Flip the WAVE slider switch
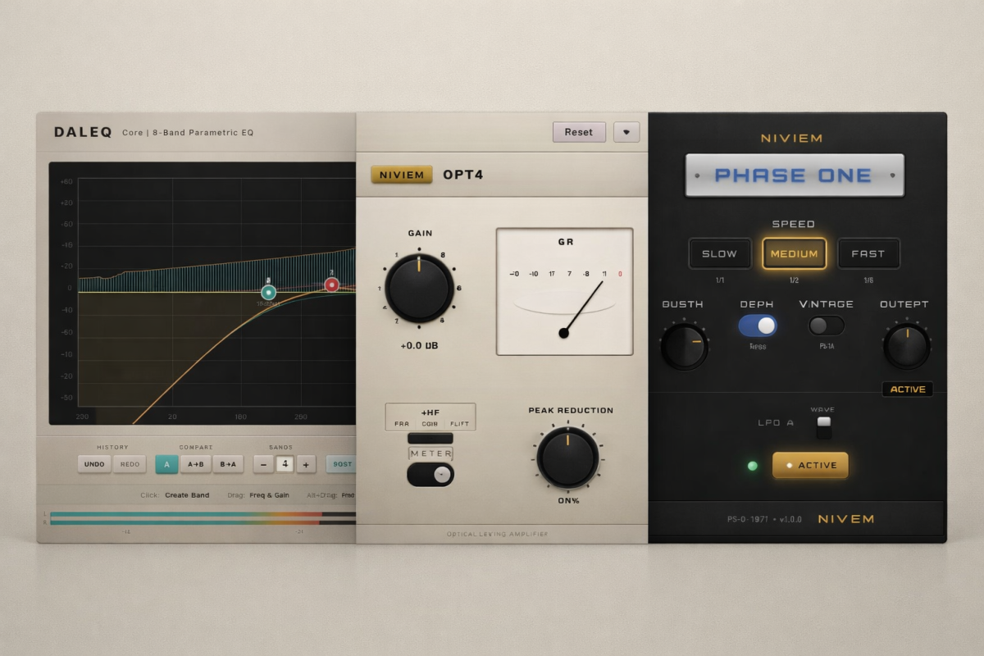This screenshot has height=656, width=984. (x=823, y=426)
